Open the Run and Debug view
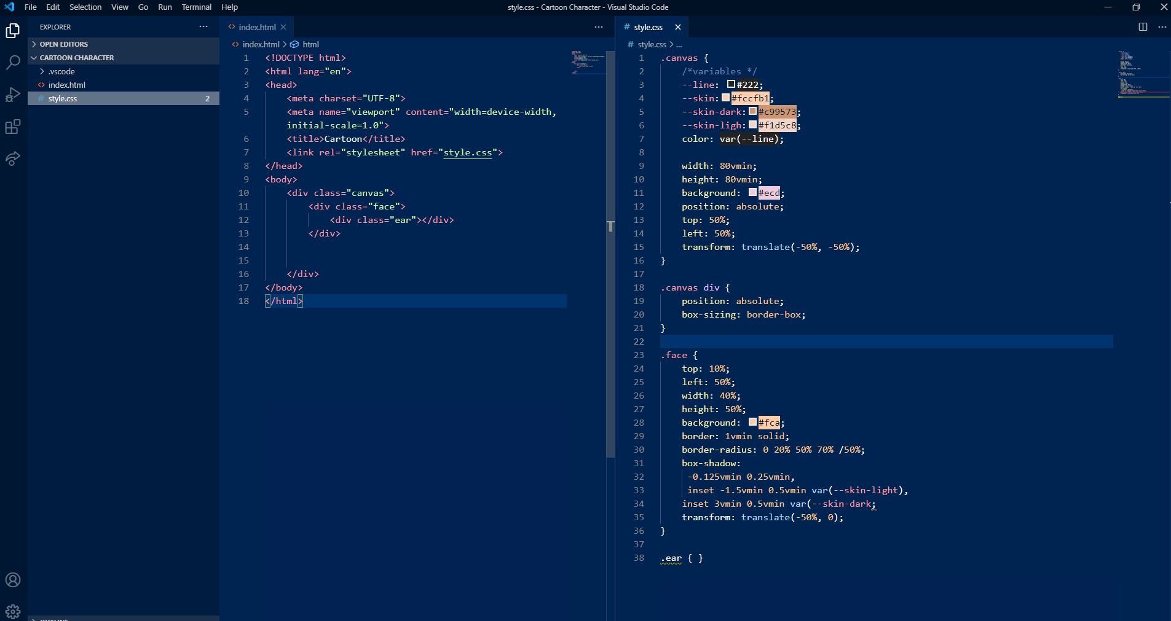The width and height of the screenshot is (1171, 621). (13, 95)
